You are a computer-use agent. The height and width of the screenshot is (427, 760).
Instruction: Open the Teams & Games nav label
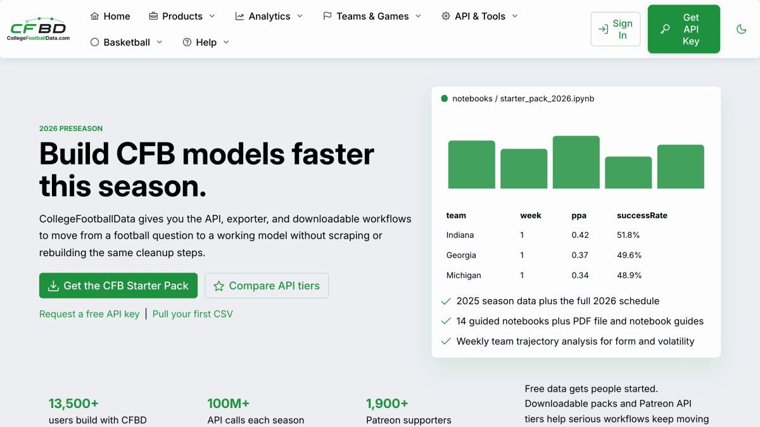[372, 16]
